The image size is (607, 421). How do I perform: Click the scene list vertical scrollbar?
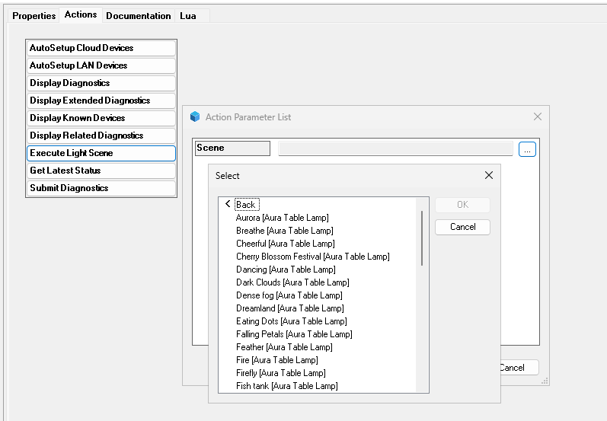tap(422, 238)
